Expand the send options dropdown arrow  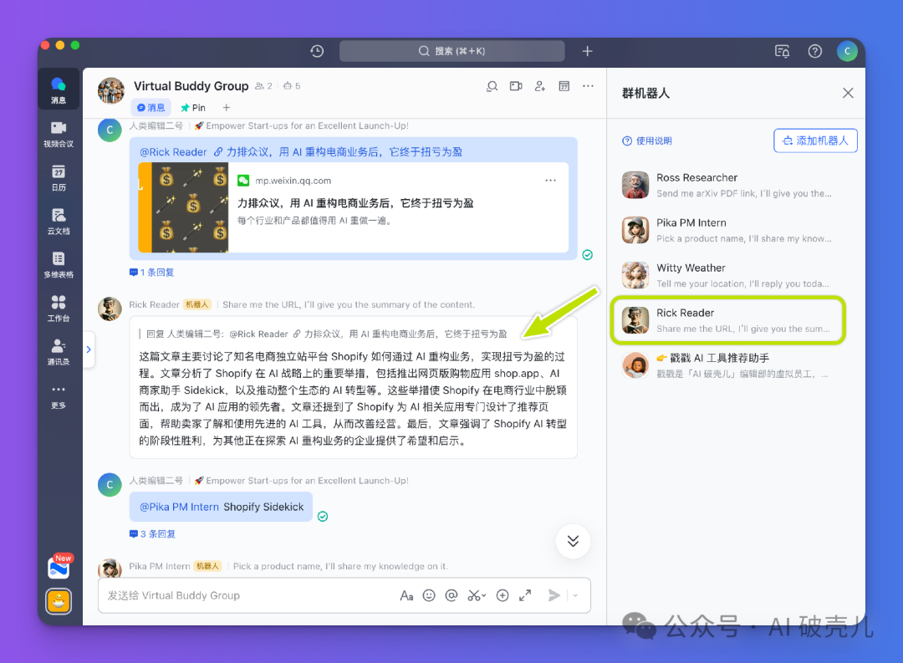click(574, 595)
